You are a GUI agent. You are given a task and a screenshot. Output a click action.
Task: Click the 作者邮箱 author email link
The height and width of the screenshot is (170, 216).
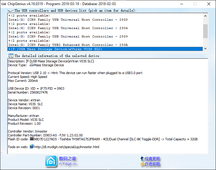coord(152,164)
